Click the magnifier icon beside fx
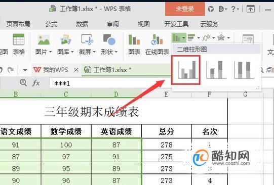 click(x=23, y=82)
